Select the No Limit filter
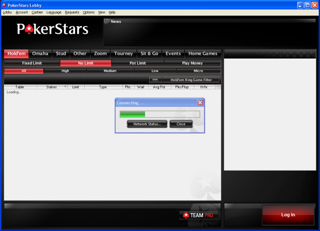320x231 pixels. point(86,63)
